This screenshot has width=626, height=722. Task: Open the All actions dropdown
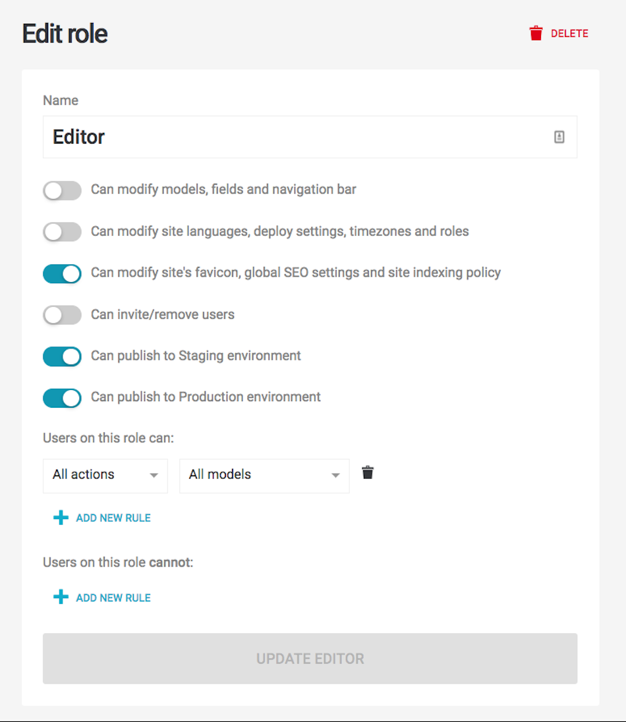click(105, 476)
